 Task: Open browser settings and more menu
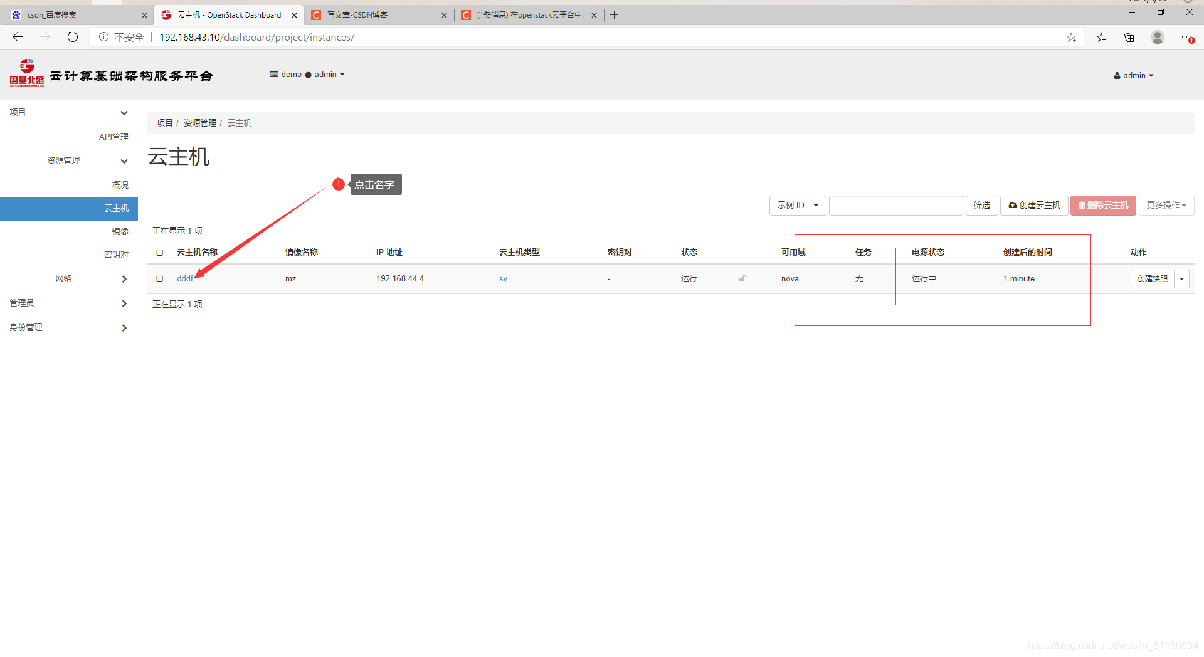tap(1186, 38)
